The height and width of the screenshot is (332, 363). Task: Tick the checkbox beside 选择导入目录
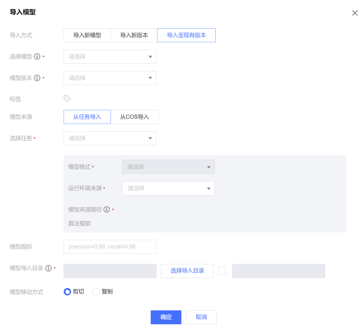click(222, 271)
